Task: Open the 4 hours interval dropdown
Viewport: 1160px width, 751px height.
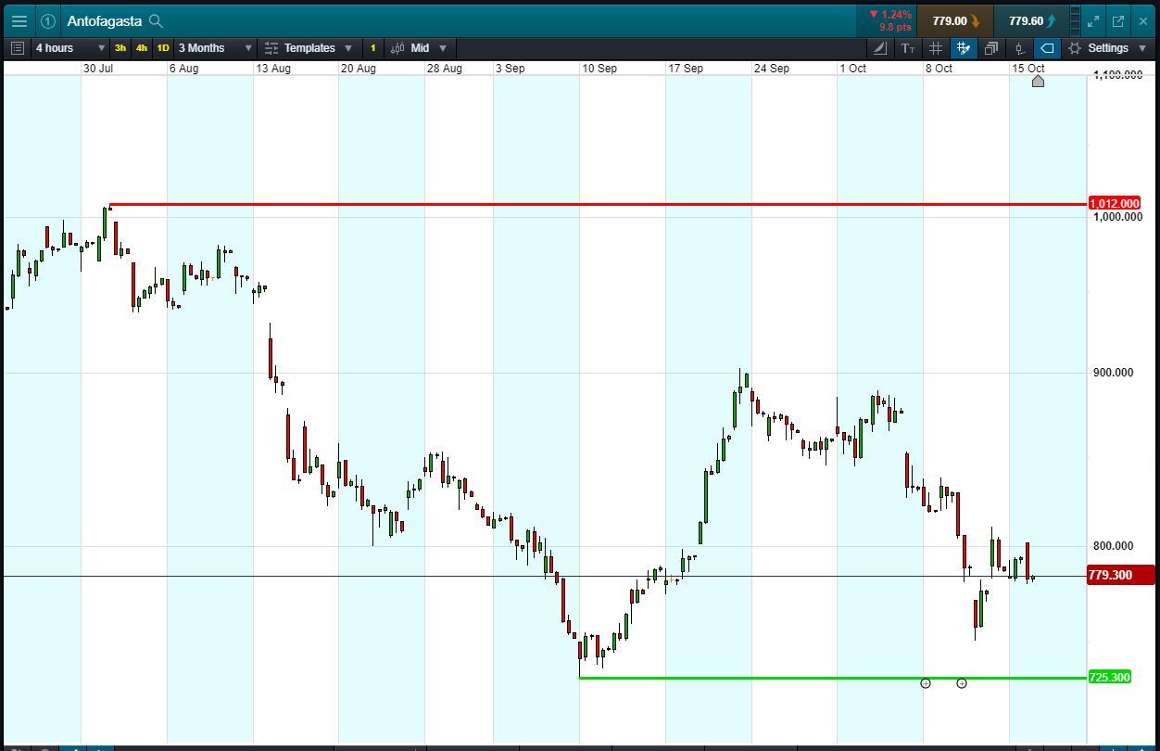Action: pos(70,48)
